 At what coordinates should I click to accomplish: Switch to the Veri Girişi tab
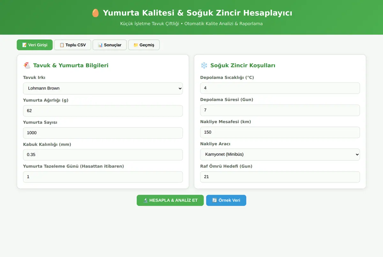[34, 45]
